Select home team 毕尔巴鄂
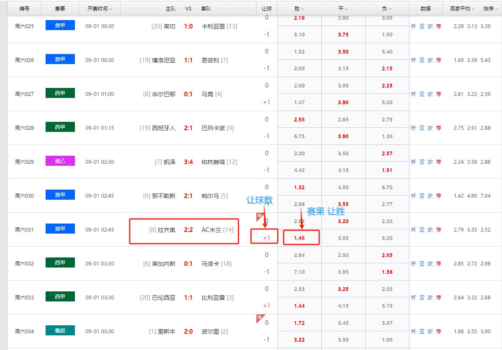Screen dimensions: 502x350 (164, 94)
